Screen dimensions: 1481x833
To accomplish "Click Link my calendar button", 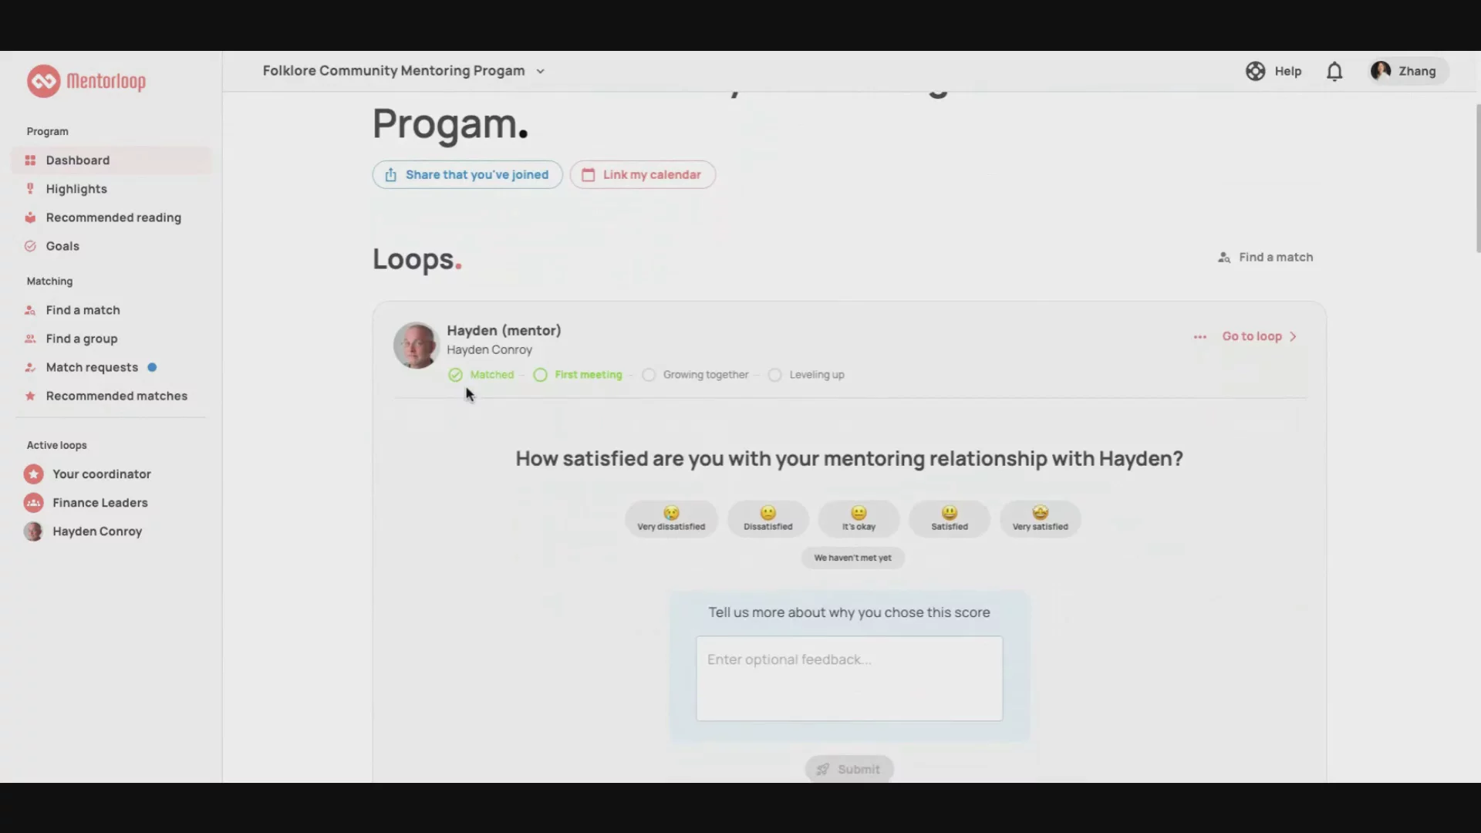I will pos(643,175).
